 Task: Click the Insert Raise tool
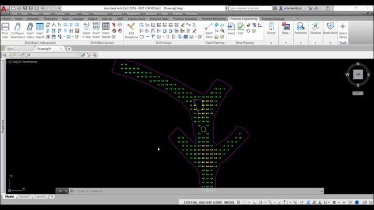pos(209,30)
